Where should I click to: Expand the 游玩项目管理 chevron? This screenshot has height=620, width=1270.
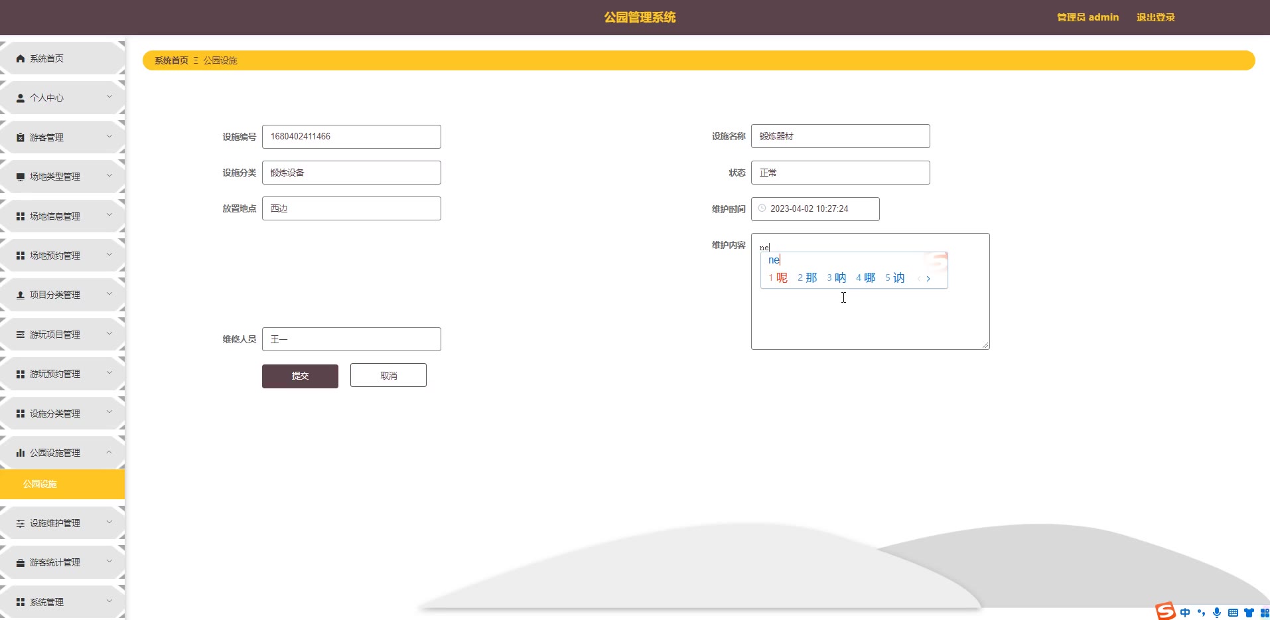coord(109,333)
